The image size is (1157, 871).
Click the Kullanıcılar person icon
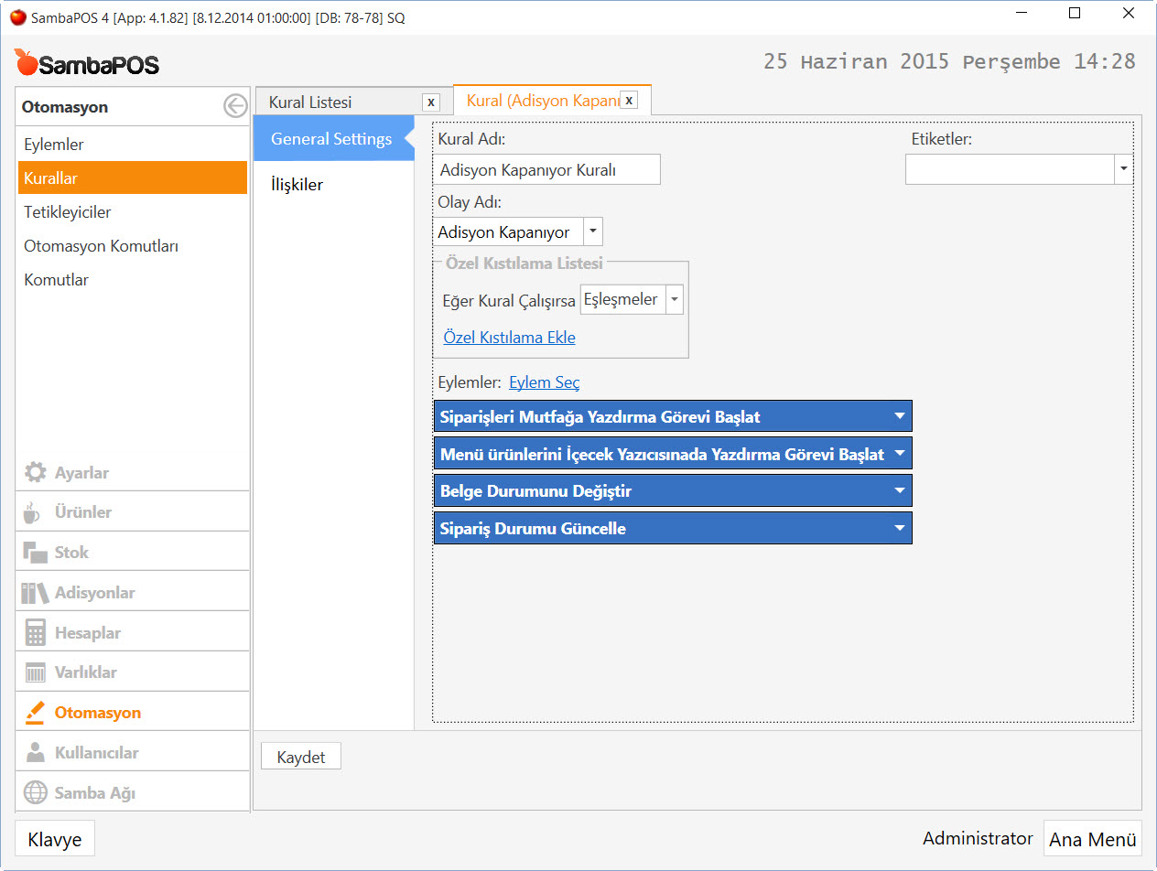point(35,753)
